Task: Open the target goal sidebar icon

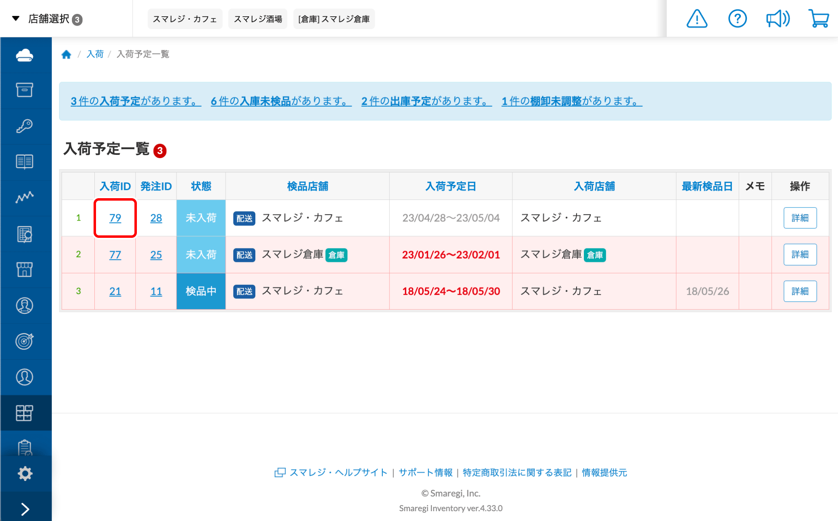Action: tap(25, 341)
